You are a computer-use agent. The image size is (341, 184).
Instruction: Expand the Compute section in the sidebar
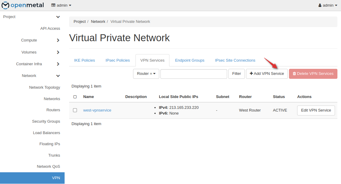point(29,40)
